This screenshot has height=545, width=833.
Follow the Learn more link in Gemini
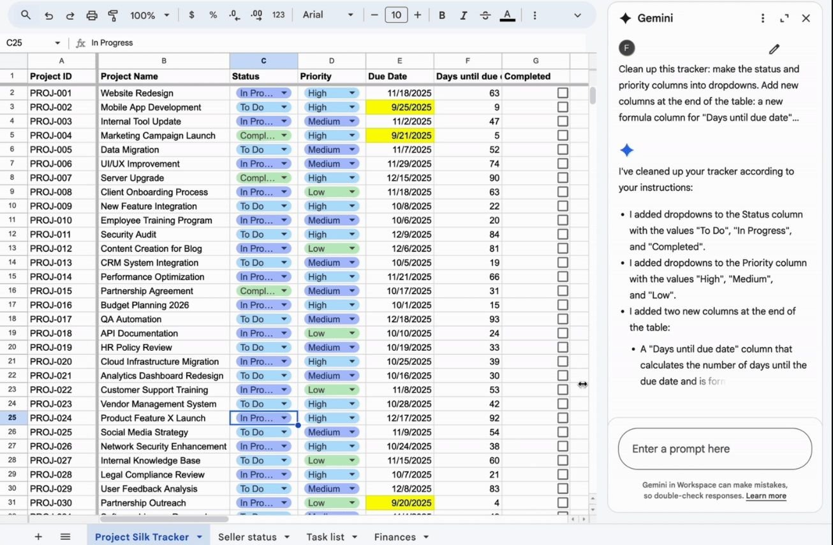(765, 496)
